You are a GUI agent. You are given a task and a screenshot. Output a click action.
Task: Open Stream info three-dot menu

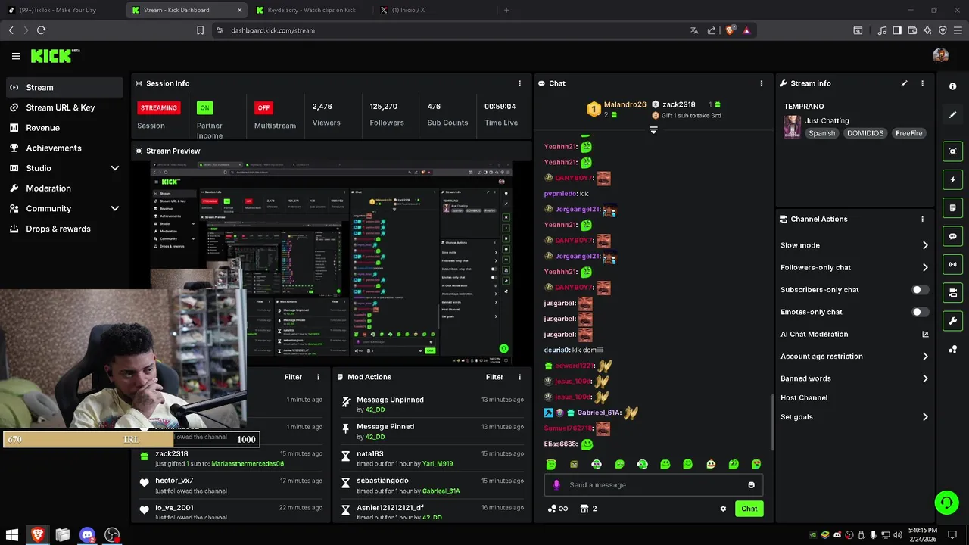pos(922,83)
